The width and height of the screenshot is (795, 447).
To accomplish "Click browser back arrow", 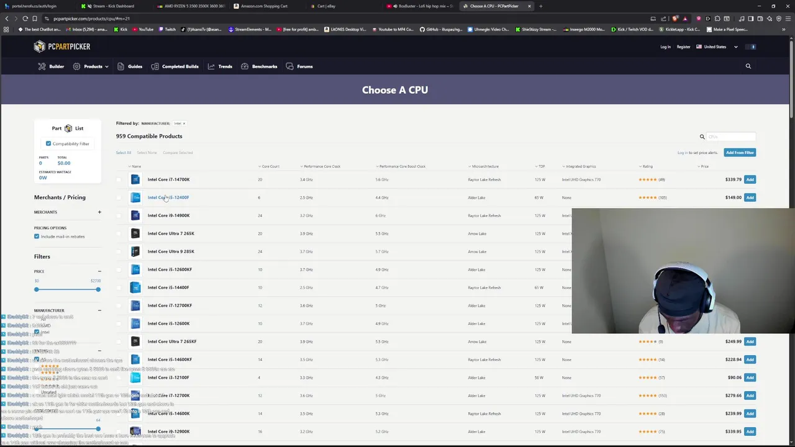I will tap(7, 19).
